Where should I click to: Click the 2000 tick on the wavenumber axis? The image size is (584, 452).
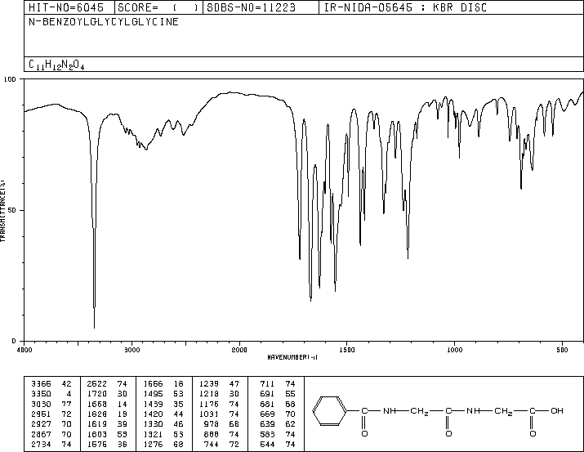coord(239,349)
